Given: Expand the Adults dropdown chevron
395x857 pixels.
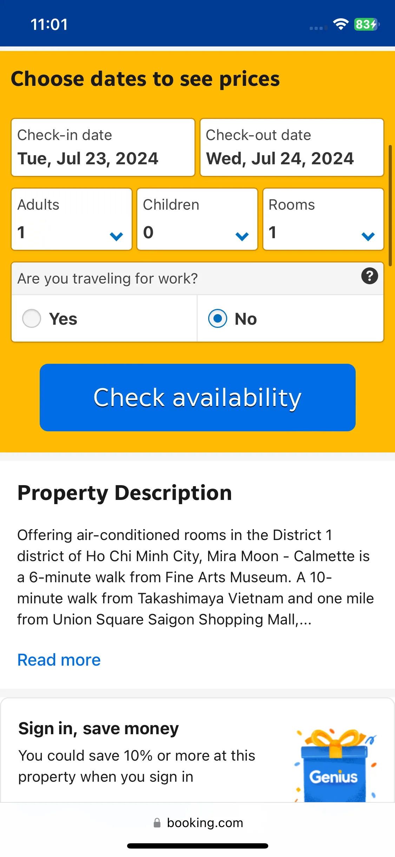Looking at the screenshot, I should [116, 236].
